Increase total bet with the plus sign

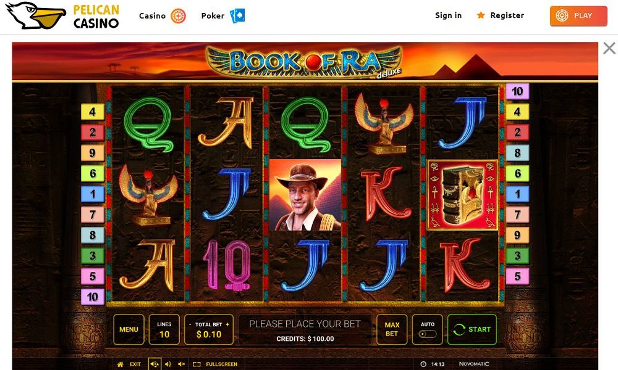click(227, 324)
